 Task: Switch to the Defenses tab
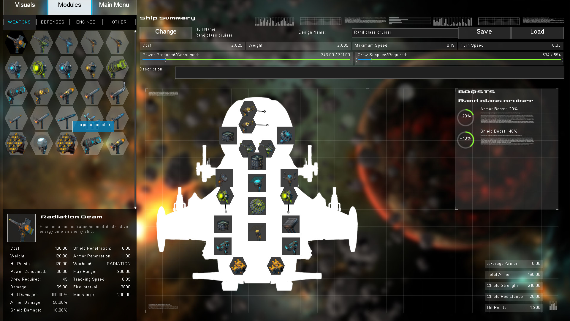(x=53, y=22)
